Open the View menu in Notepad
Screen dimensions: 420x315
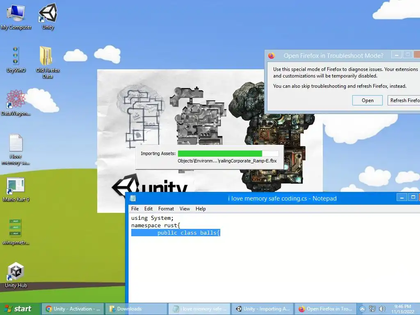coord(185,209)
